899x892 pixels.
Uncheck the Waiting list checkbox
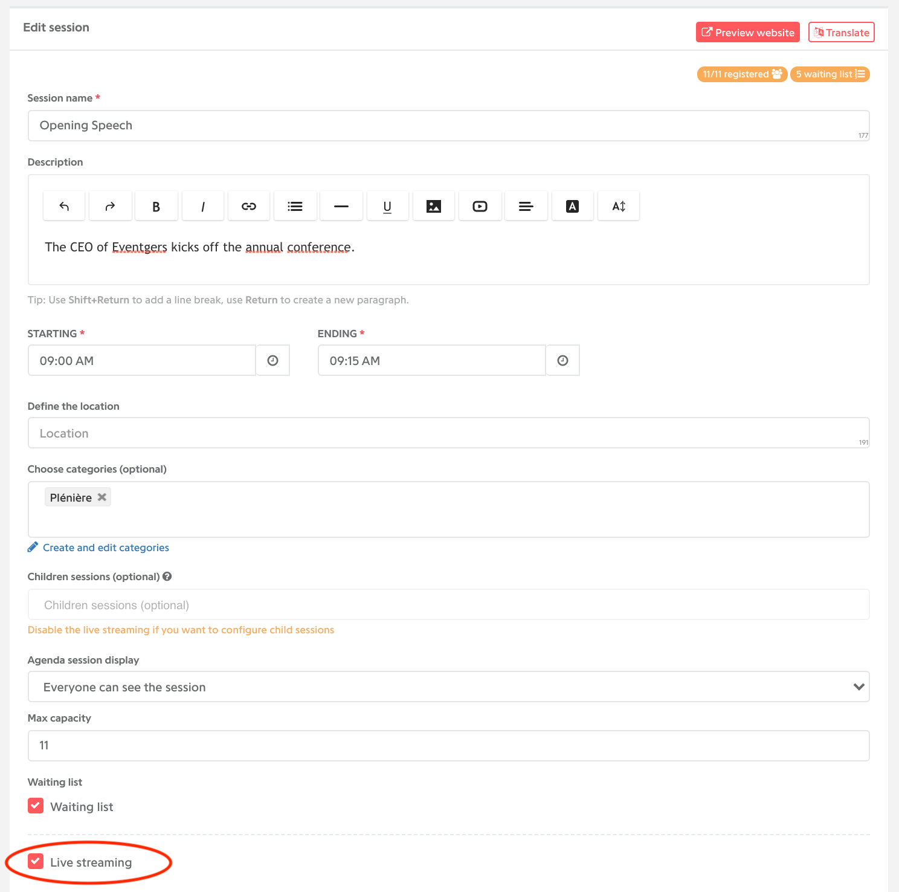click(x=36, y=806)
